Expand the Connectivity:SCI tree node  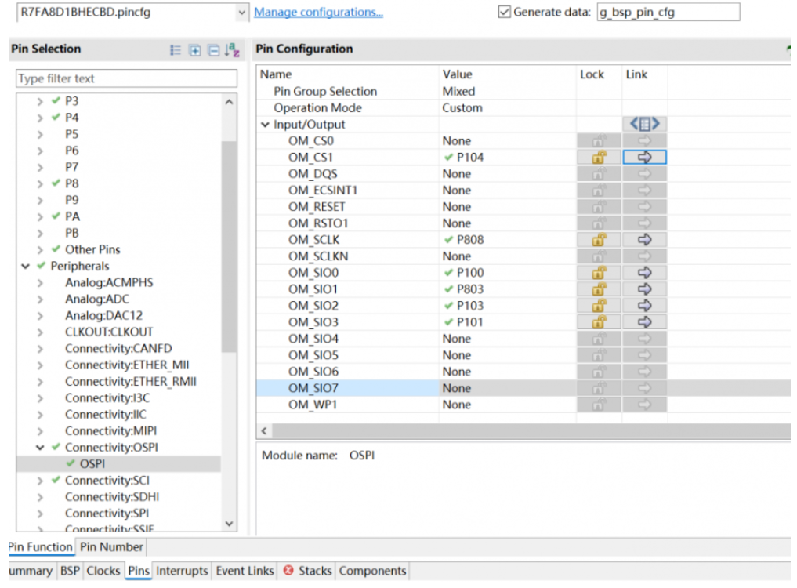(x=40, y=481)
